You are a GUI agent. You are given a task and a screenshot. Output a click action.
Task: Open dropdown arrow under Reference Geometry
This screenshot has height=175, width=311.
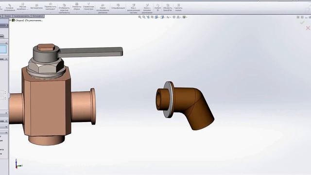[x=88, y=12]
